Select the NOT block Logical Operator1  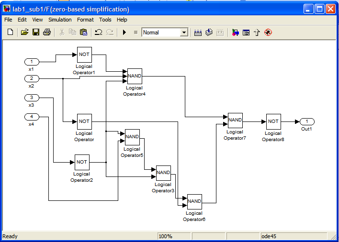coord(84,55)
